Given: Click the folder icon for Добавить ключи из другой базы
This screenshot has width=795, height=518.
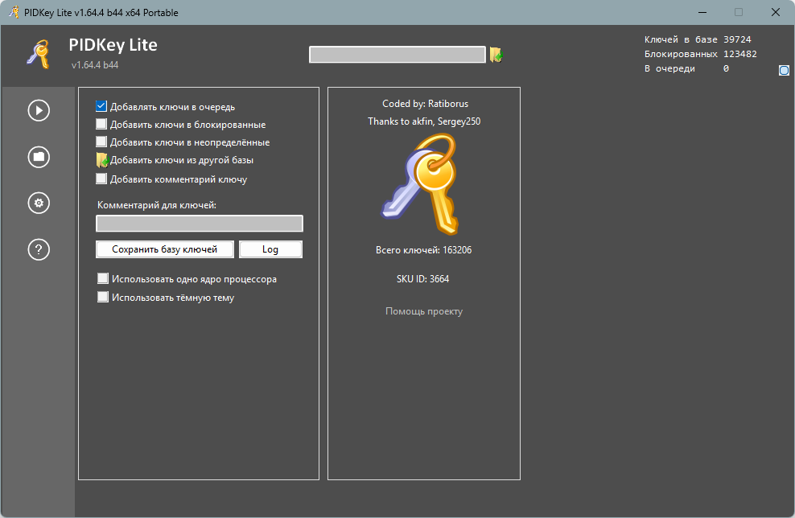Looking at the screenshot, I should pos(102,160).
